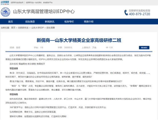Click the 学费 38000元 info text
The height and width of the screenshot is (120, 158).
[x=65, y=47]
